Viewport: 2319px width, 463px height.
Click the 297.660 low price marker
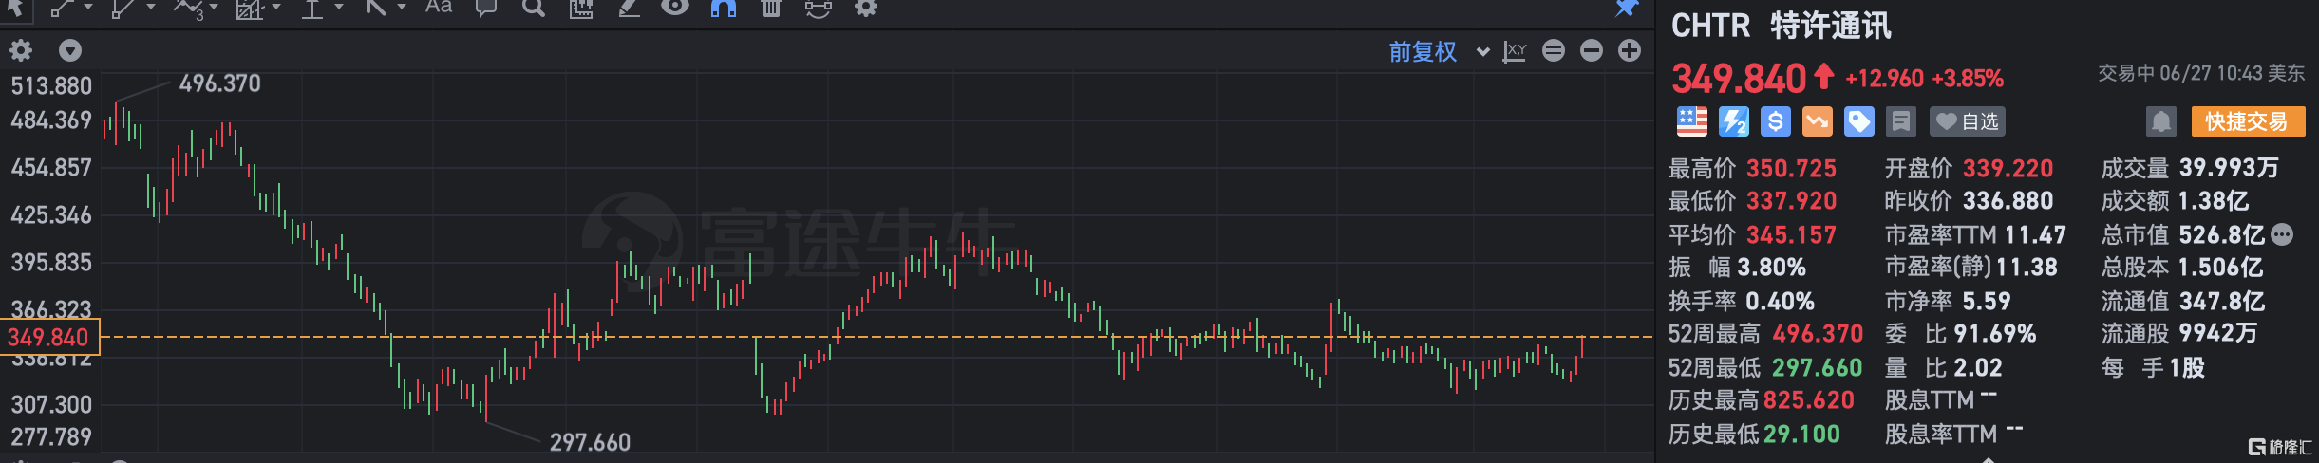(590, 442)
